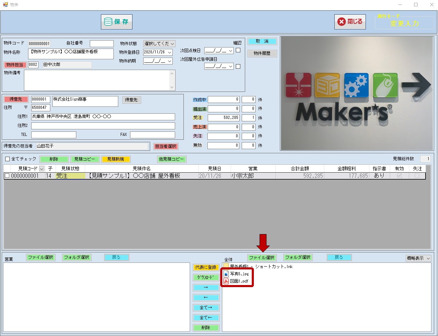Tick the 確認 checkbox beside 次回点検日

[238, 50]
